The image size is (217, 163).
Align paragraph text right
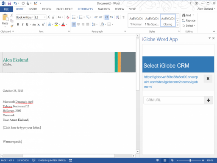tap(83, 24)
